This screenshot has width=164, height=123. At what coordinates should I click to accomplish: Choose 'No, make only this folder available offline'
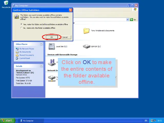pyautogui.click(x=22, y=28)
